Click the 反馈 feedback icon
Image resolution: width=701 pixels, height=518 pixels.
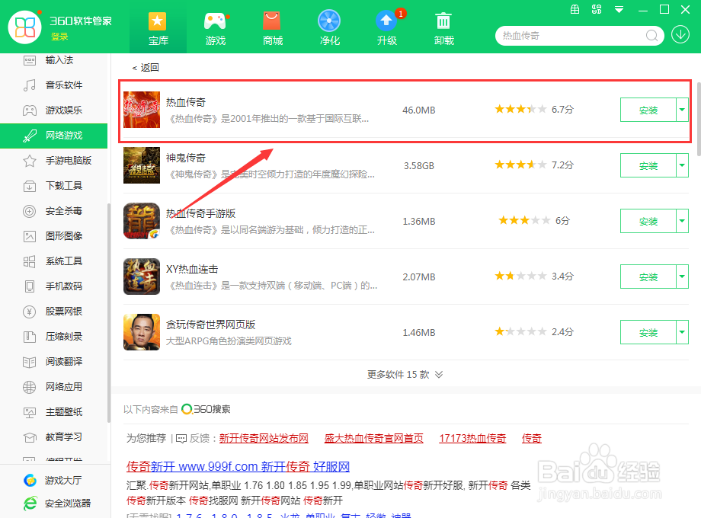coord(181,439)
